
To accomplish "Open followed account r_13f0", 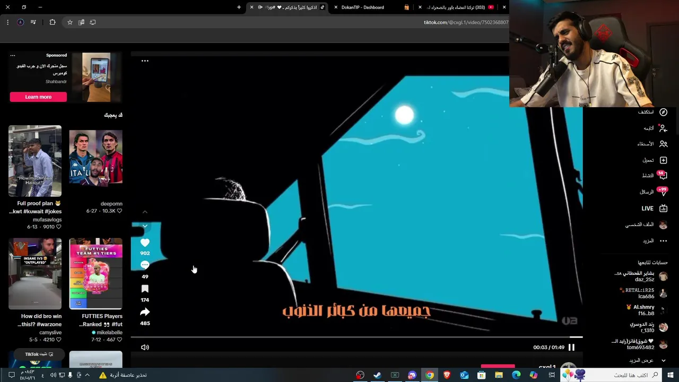I will 648,327.
